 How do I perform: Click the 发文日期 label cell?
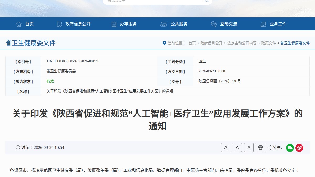(x=175, y=72)
